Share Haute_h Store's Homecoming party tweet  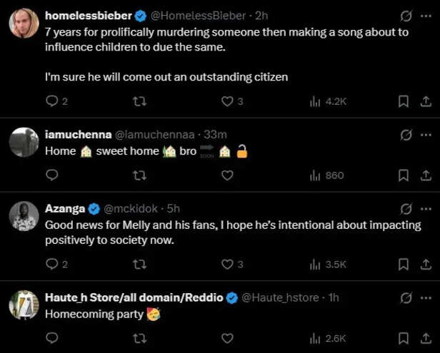(424, 338)
